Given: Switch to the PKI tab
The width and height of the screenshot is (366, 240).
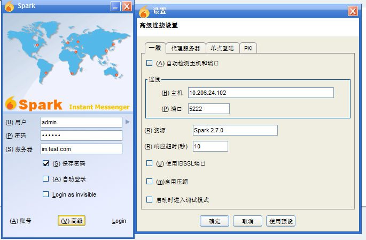Looking at the screenshot, I should 248,48.
